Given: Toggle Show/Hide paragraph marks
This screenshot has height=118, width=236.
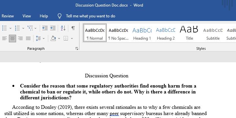Looking at the screenshot, I should tap(73, 28).
